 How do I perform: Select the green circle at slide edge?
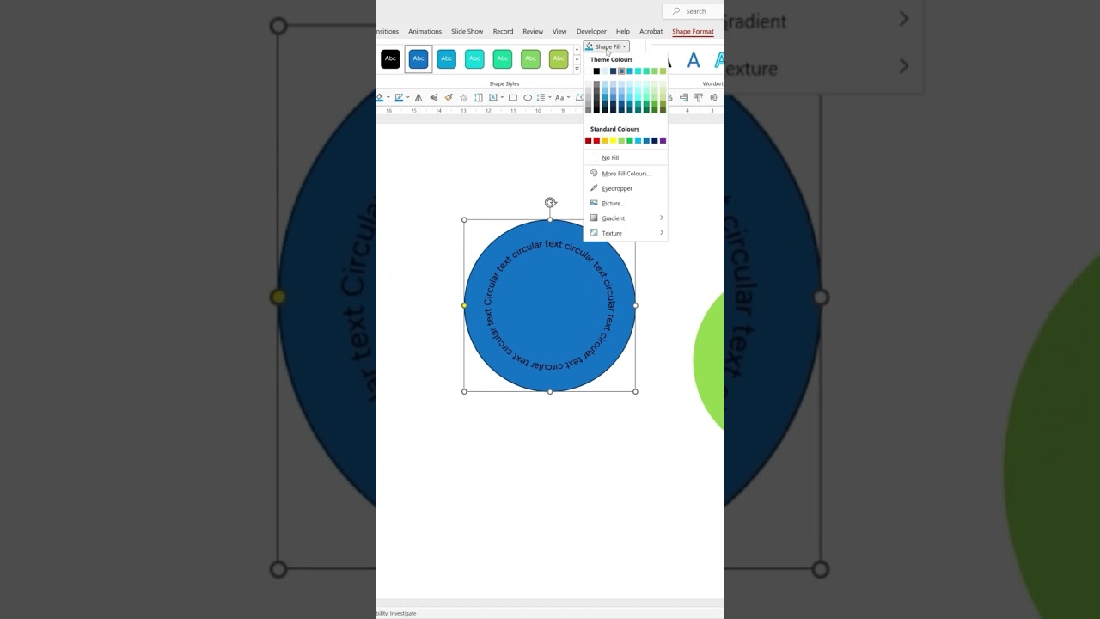coord(709,361)
